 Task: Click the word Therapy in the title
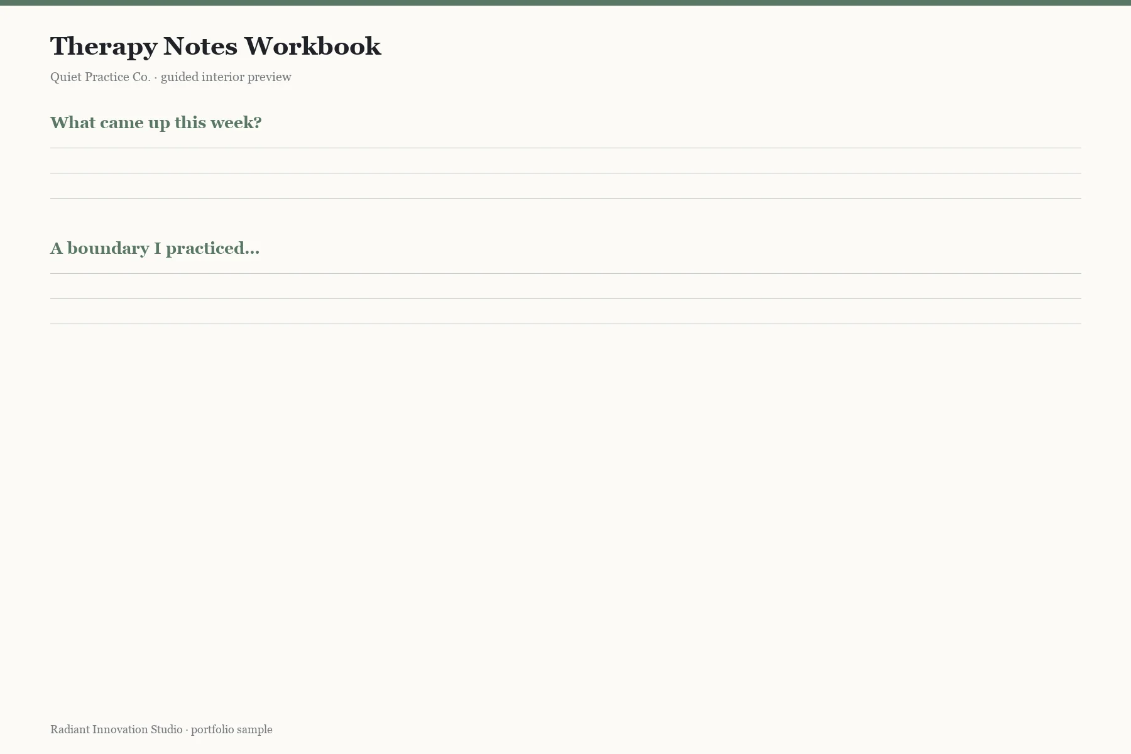point(104,48)
